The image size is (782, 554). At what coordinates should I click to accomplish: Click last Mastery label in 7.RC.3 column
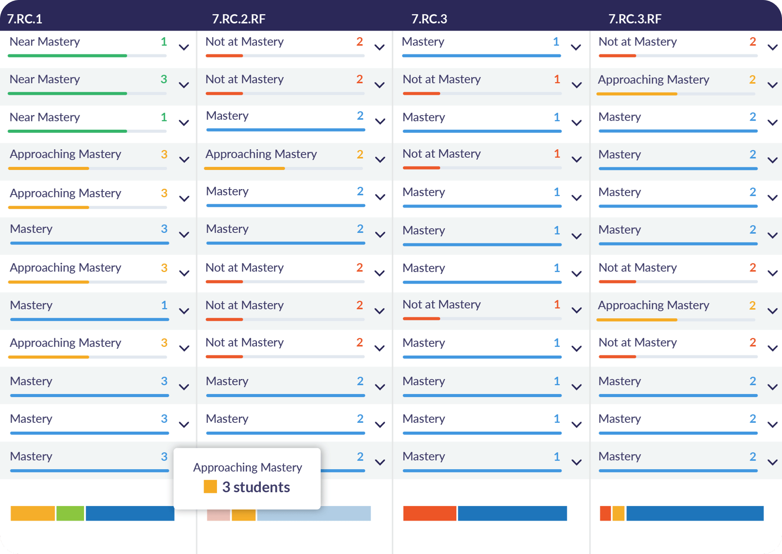pyautogui.click(x=423, y=456)
